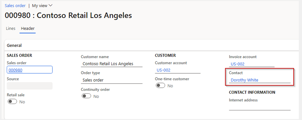This screenshot has height=120, width=302.
Task: Toggle the Continuity order switch
Action: (86, 96)
